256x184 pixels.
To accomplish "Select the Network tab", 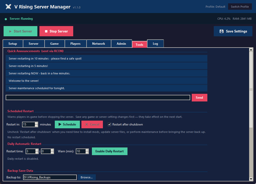I will pyautogui.click(x=99, y=44).
